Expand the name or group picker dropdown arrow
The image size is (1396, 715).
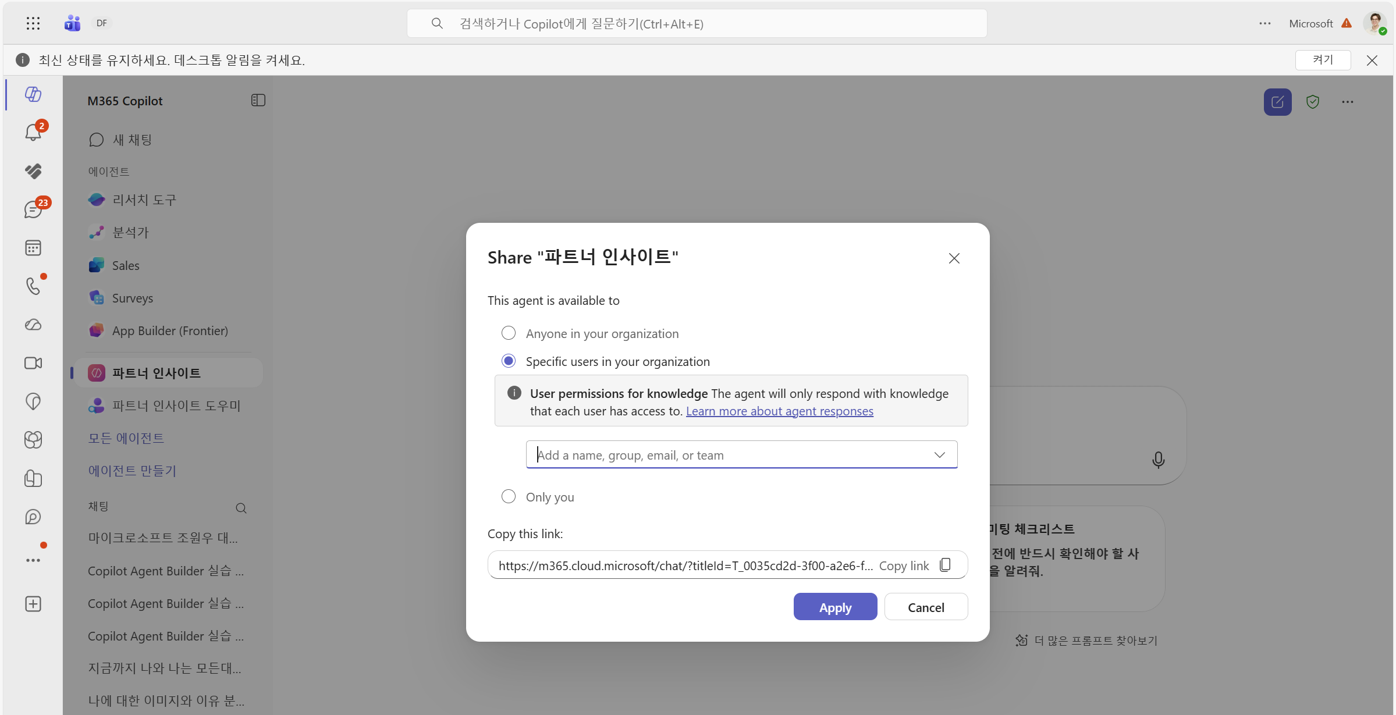coord(939,454)
